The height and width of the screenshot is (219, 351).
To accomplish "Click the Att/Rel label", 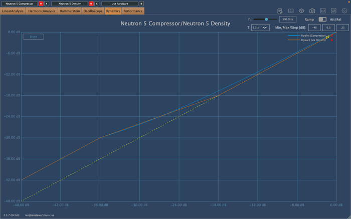I will (x=335, y=20).
